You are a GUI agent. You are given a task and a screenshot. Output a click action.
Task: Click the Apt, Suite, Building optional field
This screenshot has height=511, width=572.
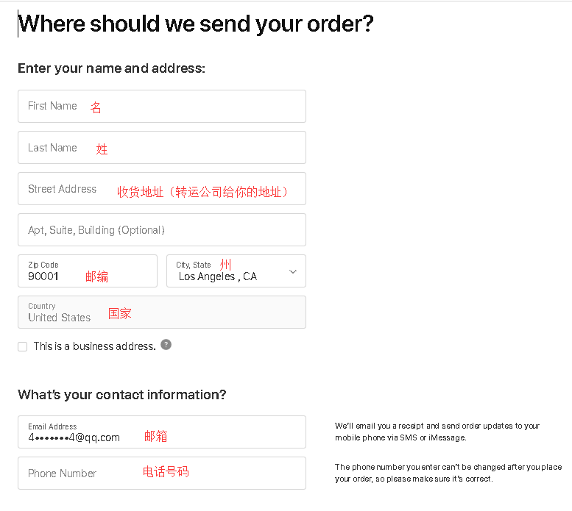click(161, 230)
